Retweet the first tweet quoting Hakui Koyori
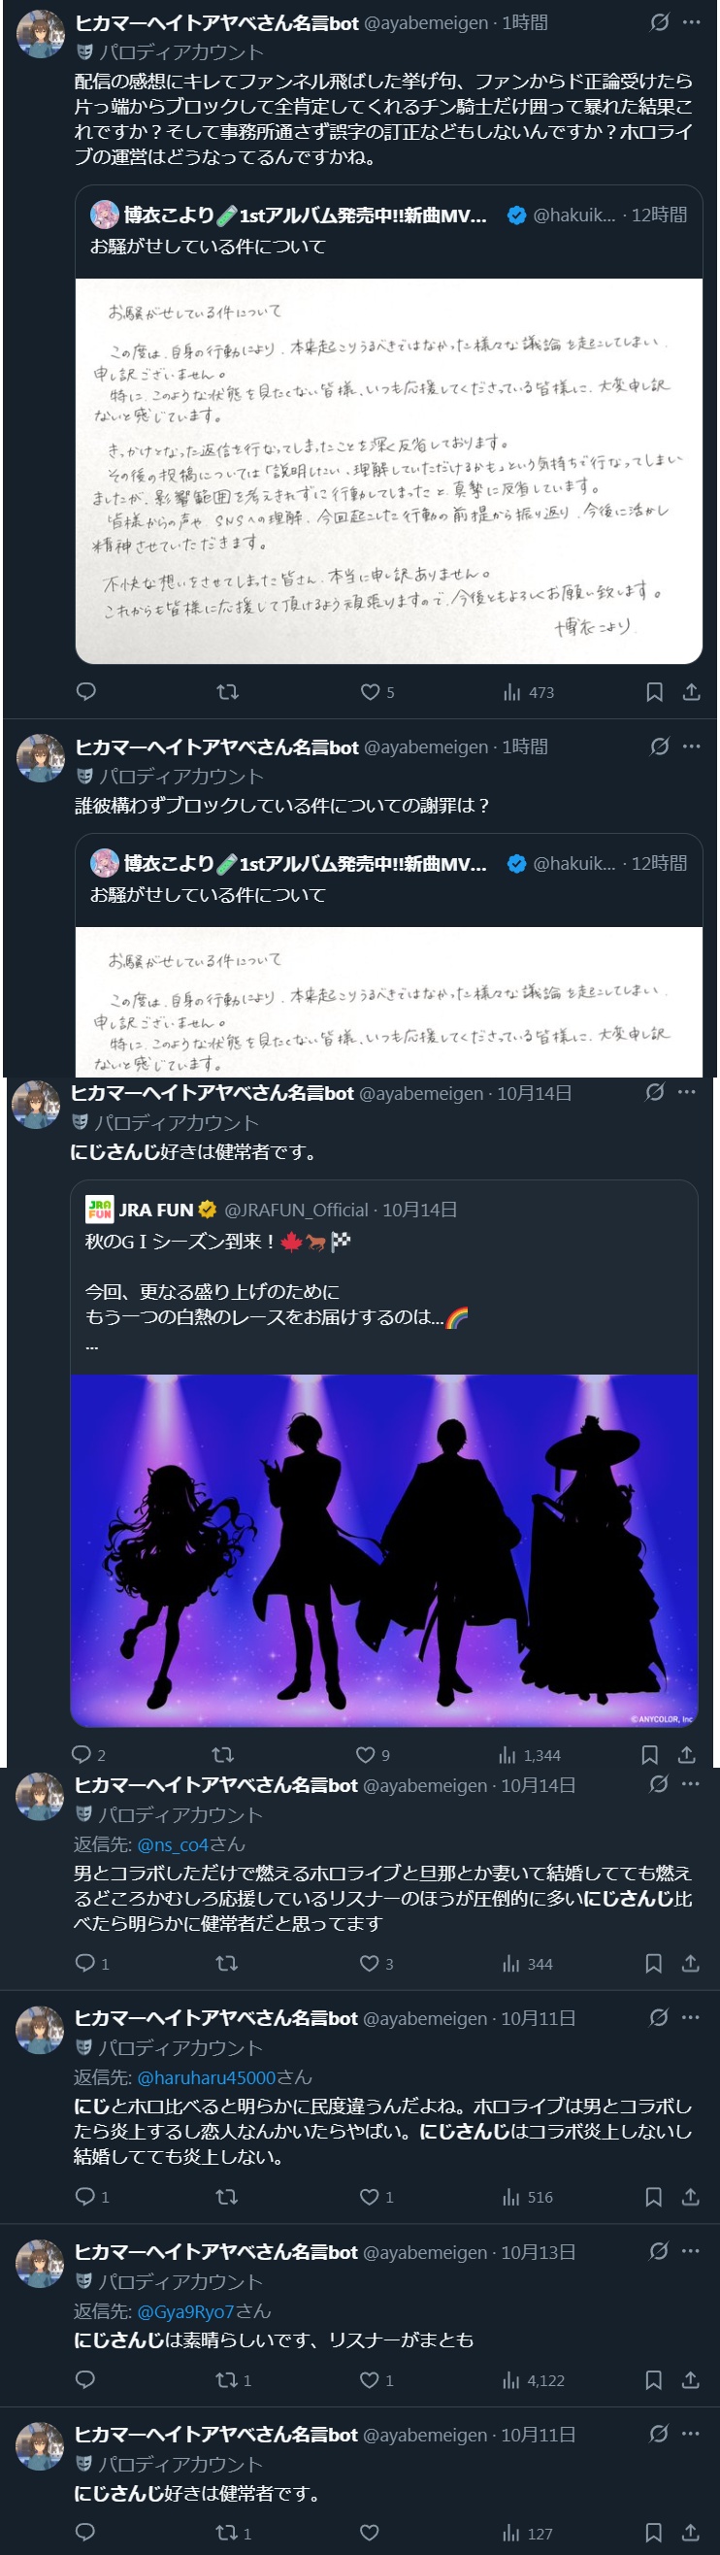The width and height of the screenshot is (720, 2555). pyautogui.click(x=227, y=692)
